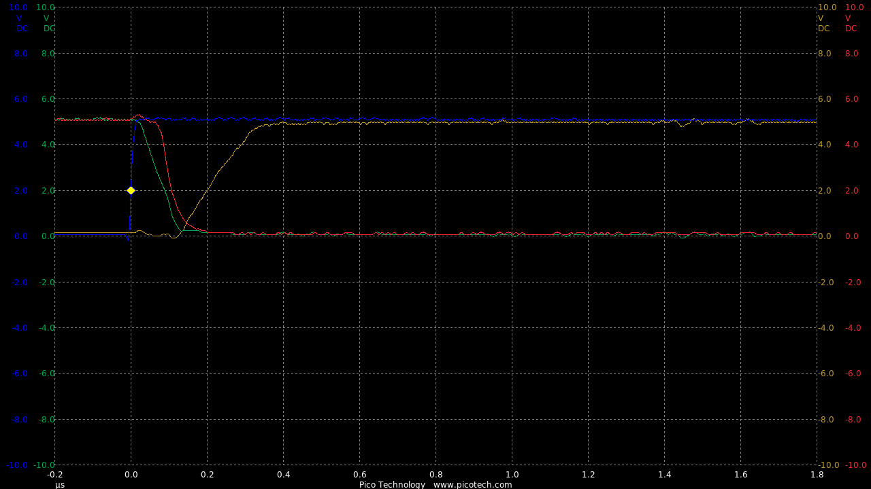Click the red axis -10.0 bottom label

pyautogui.click(x=855, y=465)
